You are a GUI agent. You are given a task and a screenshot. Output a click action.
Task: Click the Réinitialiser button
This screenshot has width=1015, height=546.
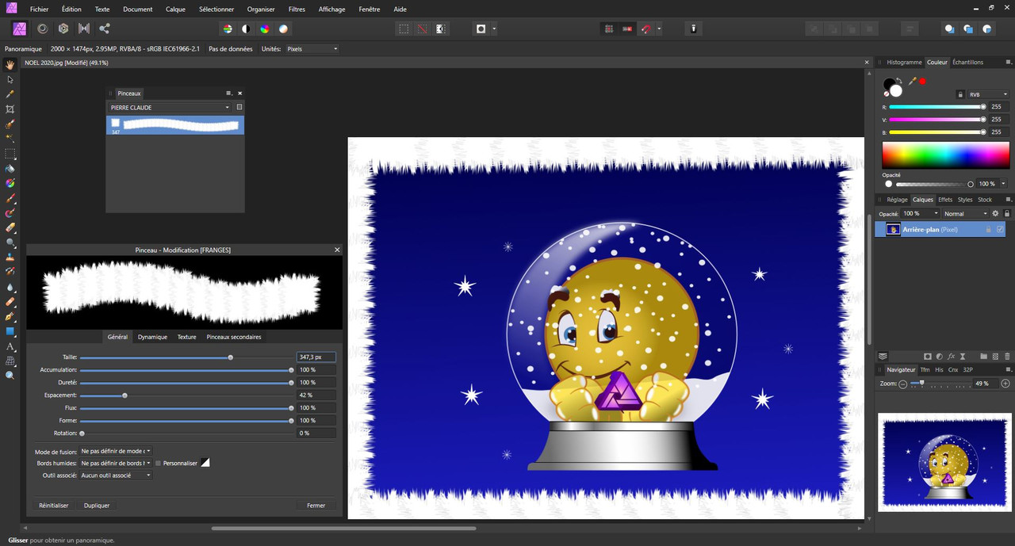coord(54,506)
